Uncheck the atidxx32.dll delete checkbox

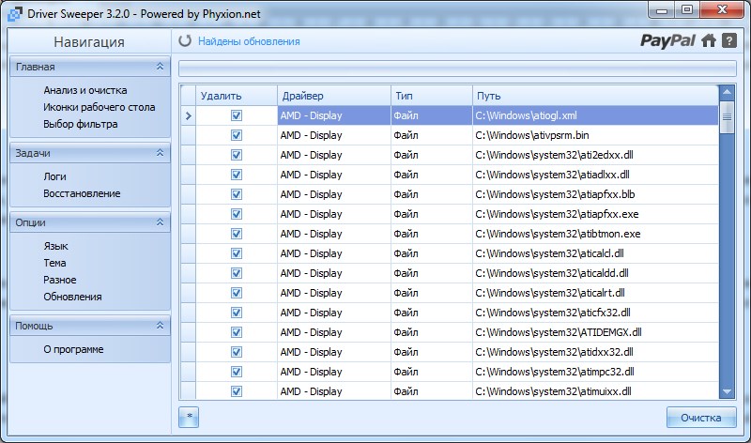pos(237,352)
